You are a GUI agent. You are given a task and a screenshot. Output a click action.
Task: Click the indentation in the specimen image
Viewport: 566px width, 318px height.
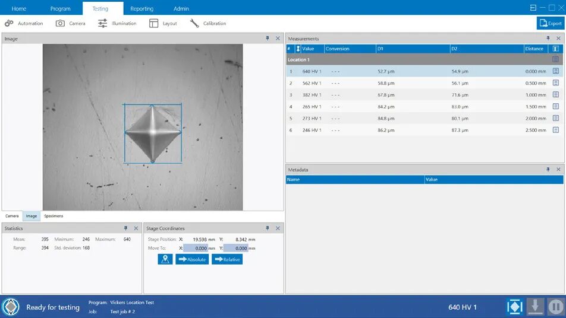point(153,133)
